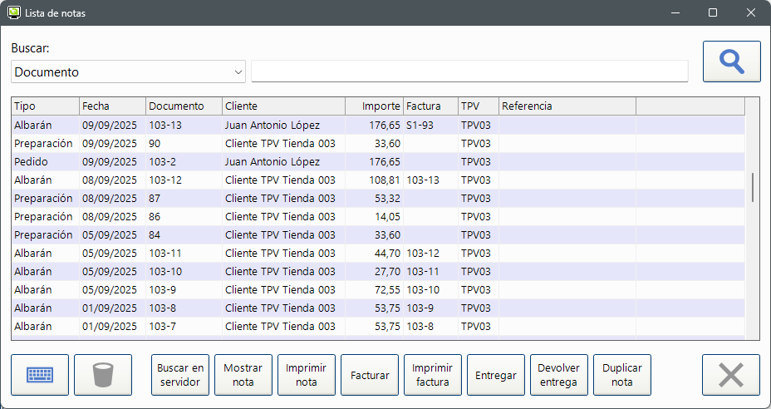Image resolution: width=771 pixels, height=409 pixels.
Task: Click the Facturar button
Action: [370, 375]
